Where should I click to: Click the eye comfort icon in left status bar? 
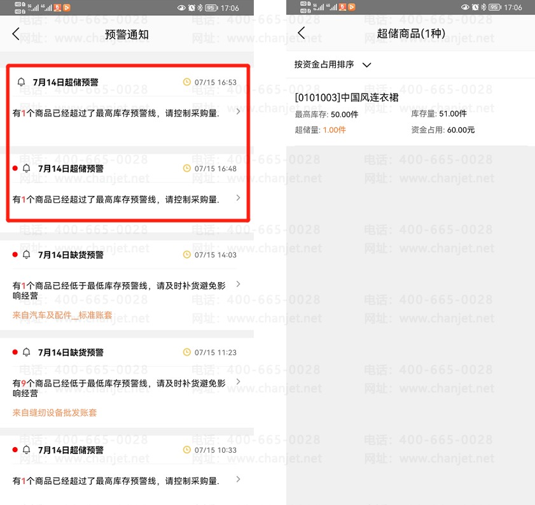pyautogui.click(x=181, y=8)
